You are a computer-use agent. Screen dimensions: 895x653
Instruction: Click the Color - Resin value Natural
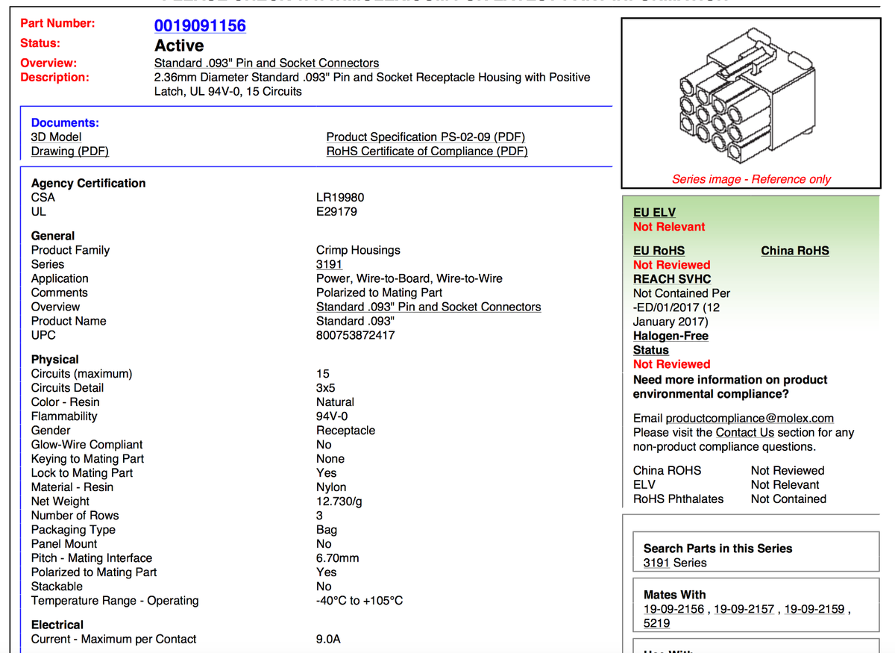335,402
